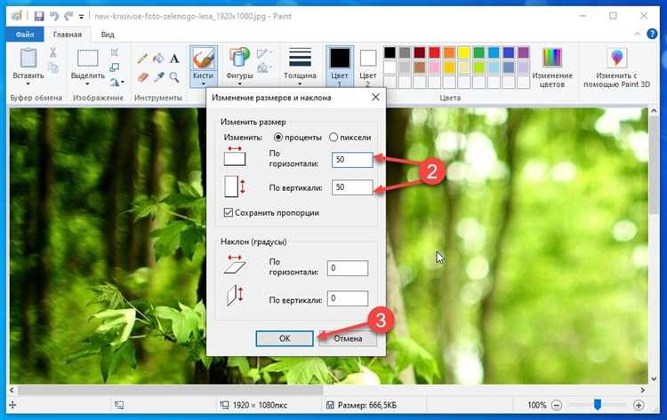Click the horizontal scrollbar thumb
667x420 pixels.
[x=170, y=390]
